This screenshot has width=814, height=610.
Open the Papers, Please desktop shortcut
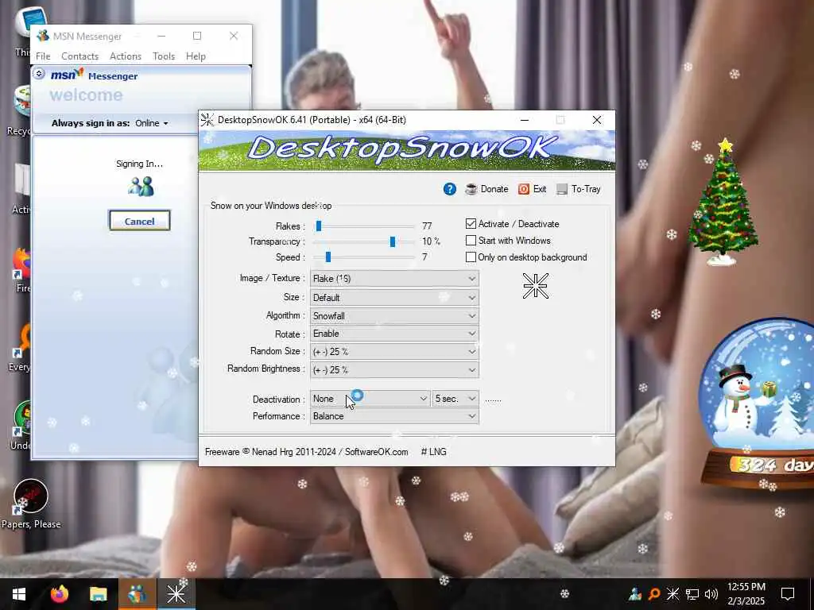[x=31, y=503]
